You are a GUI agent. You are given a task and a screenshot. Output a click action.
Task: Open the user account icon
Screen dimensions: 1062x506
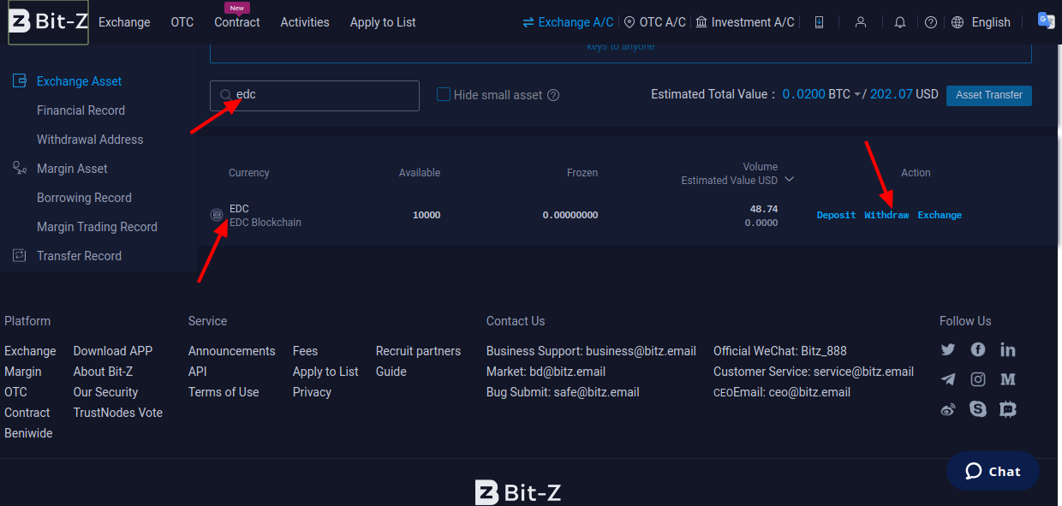pos(861,22)
